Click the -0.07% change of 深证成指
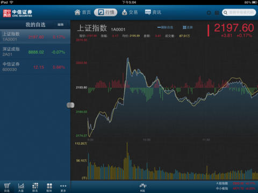Image resolution: width=258 pixels, height=193 pixels. pyautogui.click(x=58, y=52)
